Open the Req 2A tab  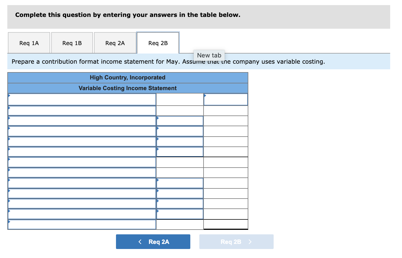(x=115, y=43)
